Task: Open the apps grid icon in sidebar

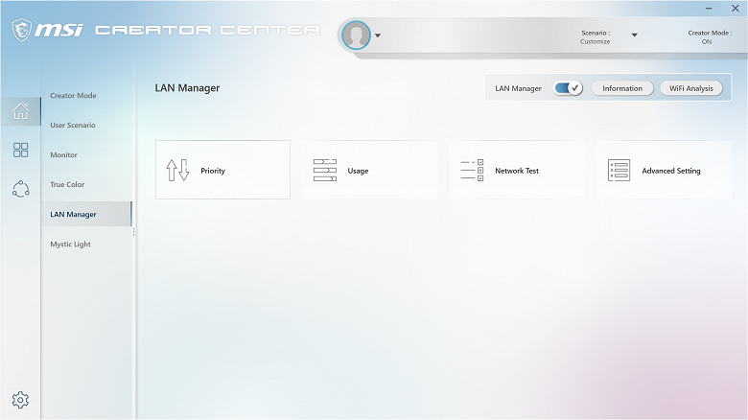Action: pyautogui.click(x=20, y=150)
